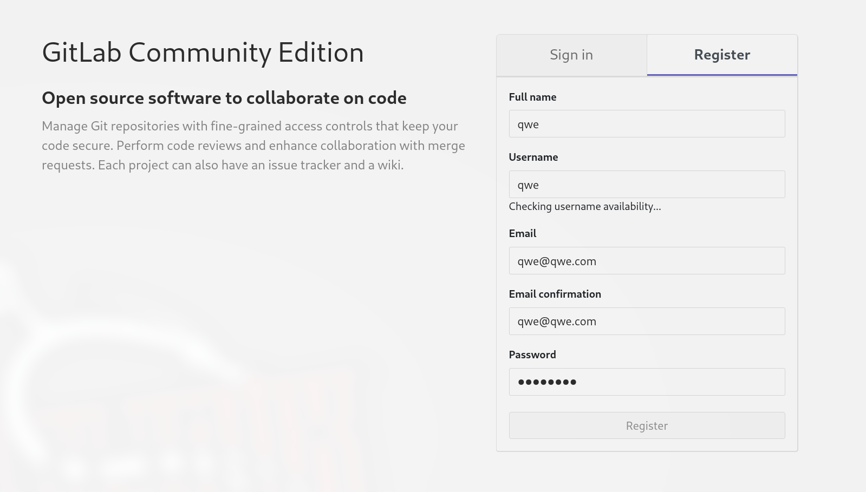
Task: Click the 'Email' field label
Action: [x=523, y=234]
